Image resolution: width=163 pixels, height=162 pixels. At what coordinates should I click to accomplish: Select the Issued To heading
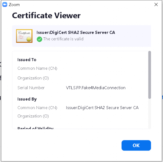click(x=27, y=60)
